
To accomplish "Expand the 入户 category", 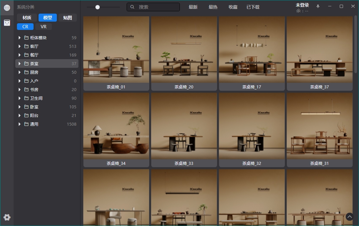I will point(20,81).
